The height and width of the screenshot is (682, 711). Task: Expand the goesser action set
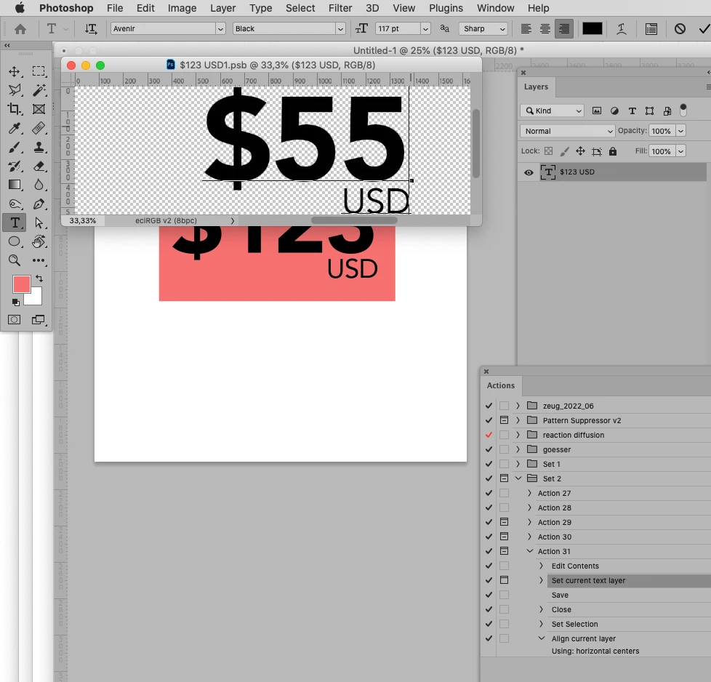518,449
